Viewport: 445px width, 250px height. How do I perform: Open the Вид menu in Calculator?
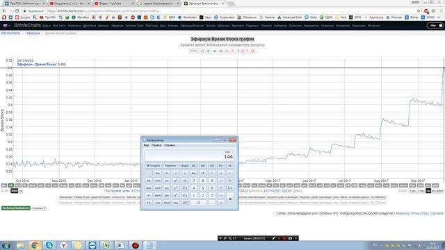point(146,145)
